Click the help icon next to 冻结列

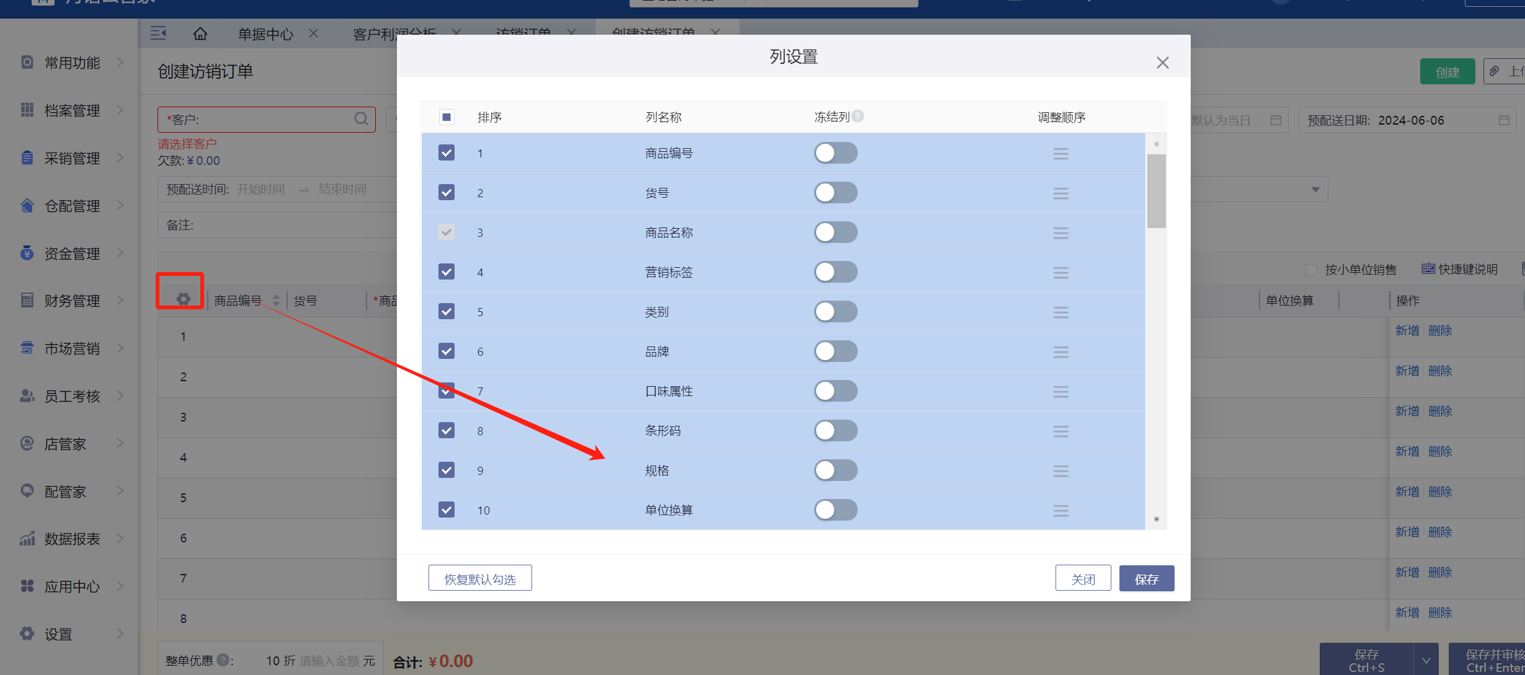click(858, 116)
